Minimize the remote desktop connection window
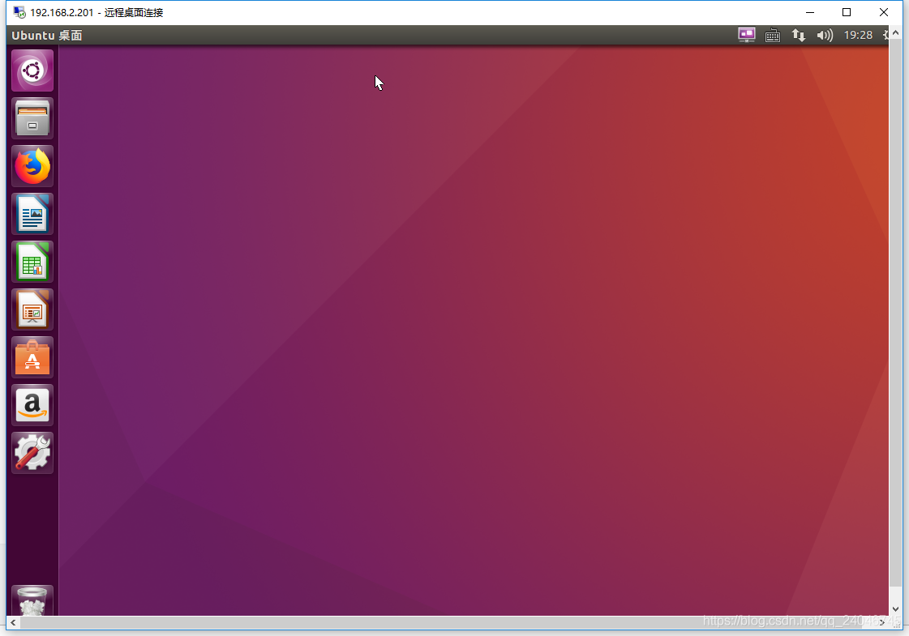 point(810,12)
